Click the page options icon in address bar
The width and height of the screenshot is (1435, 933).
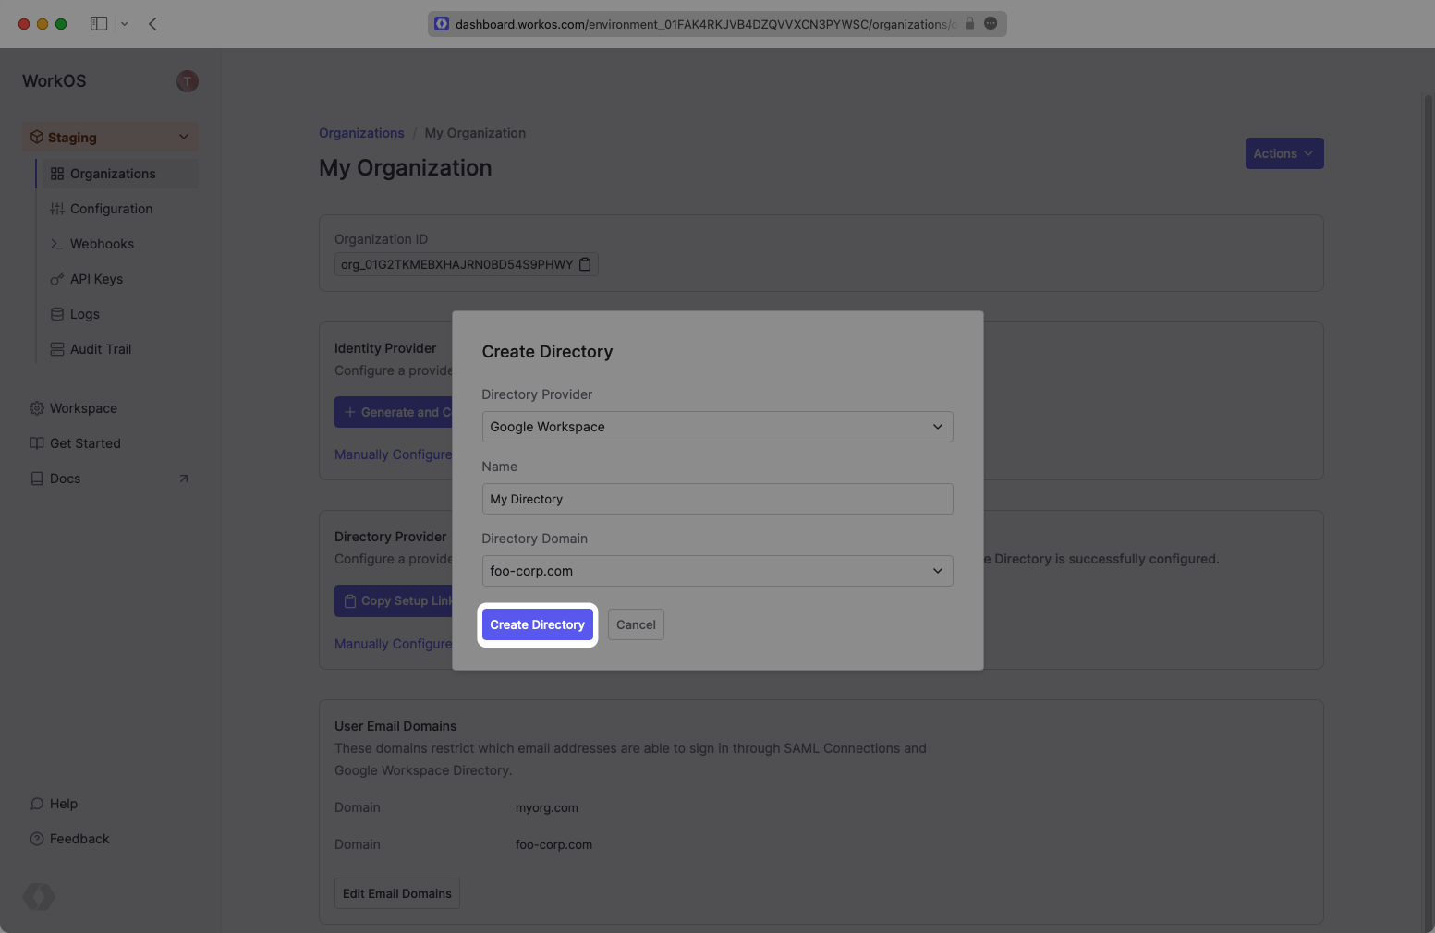click(991, 24)
